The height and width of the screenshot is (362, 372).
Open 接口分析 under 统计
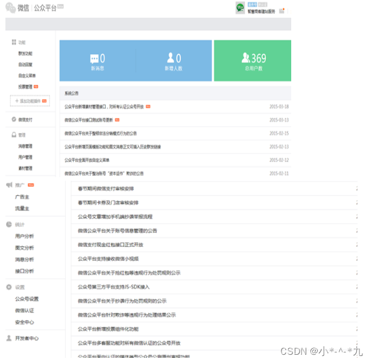coord(25,271)
